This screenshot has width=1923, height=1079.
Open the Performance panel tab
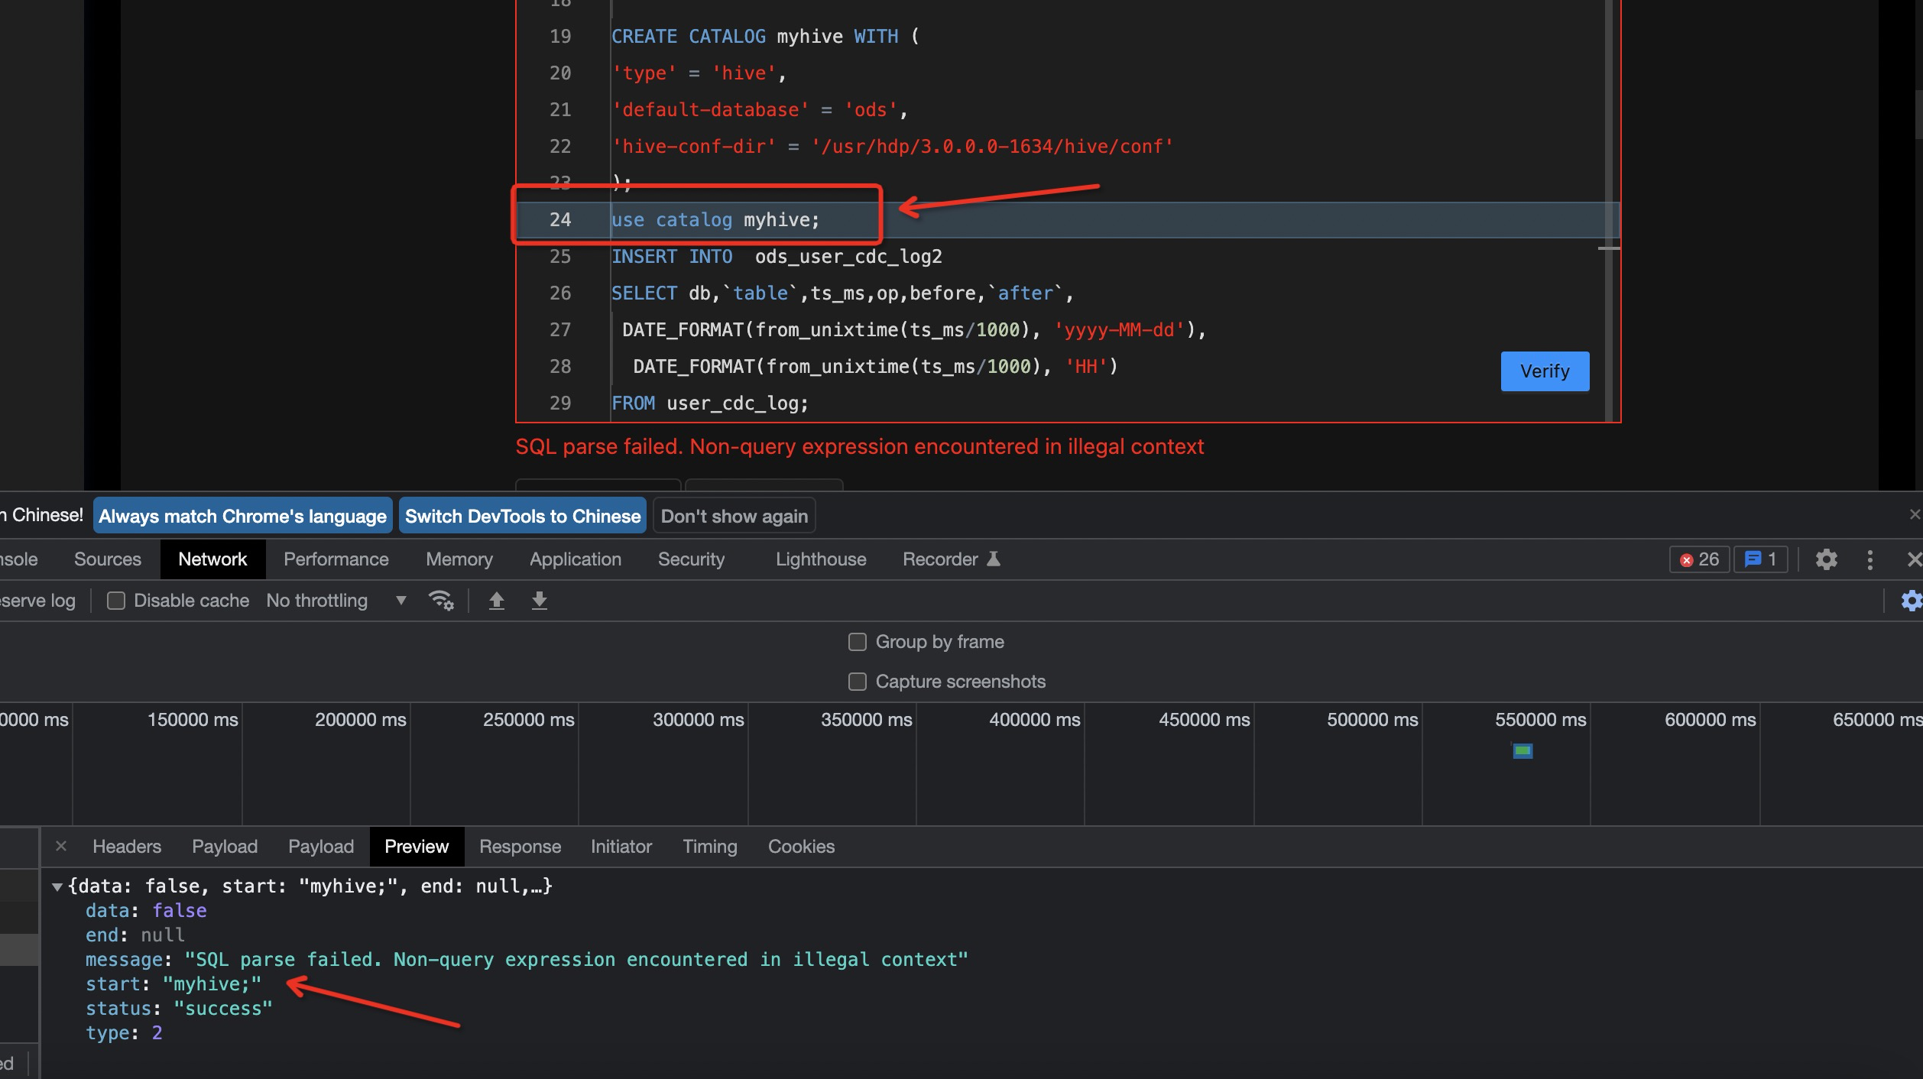pos(335,559)
